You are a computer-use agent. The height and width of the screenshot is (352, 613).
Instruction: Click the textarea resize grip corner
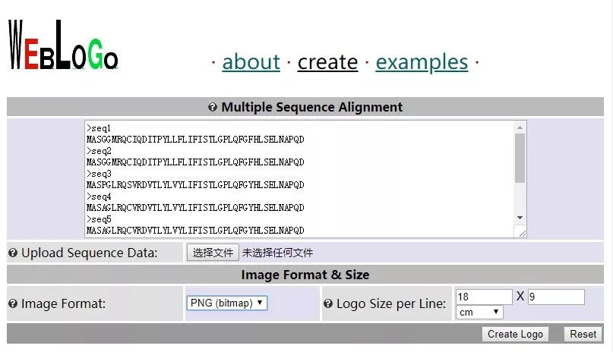click(x=523, y=233)
